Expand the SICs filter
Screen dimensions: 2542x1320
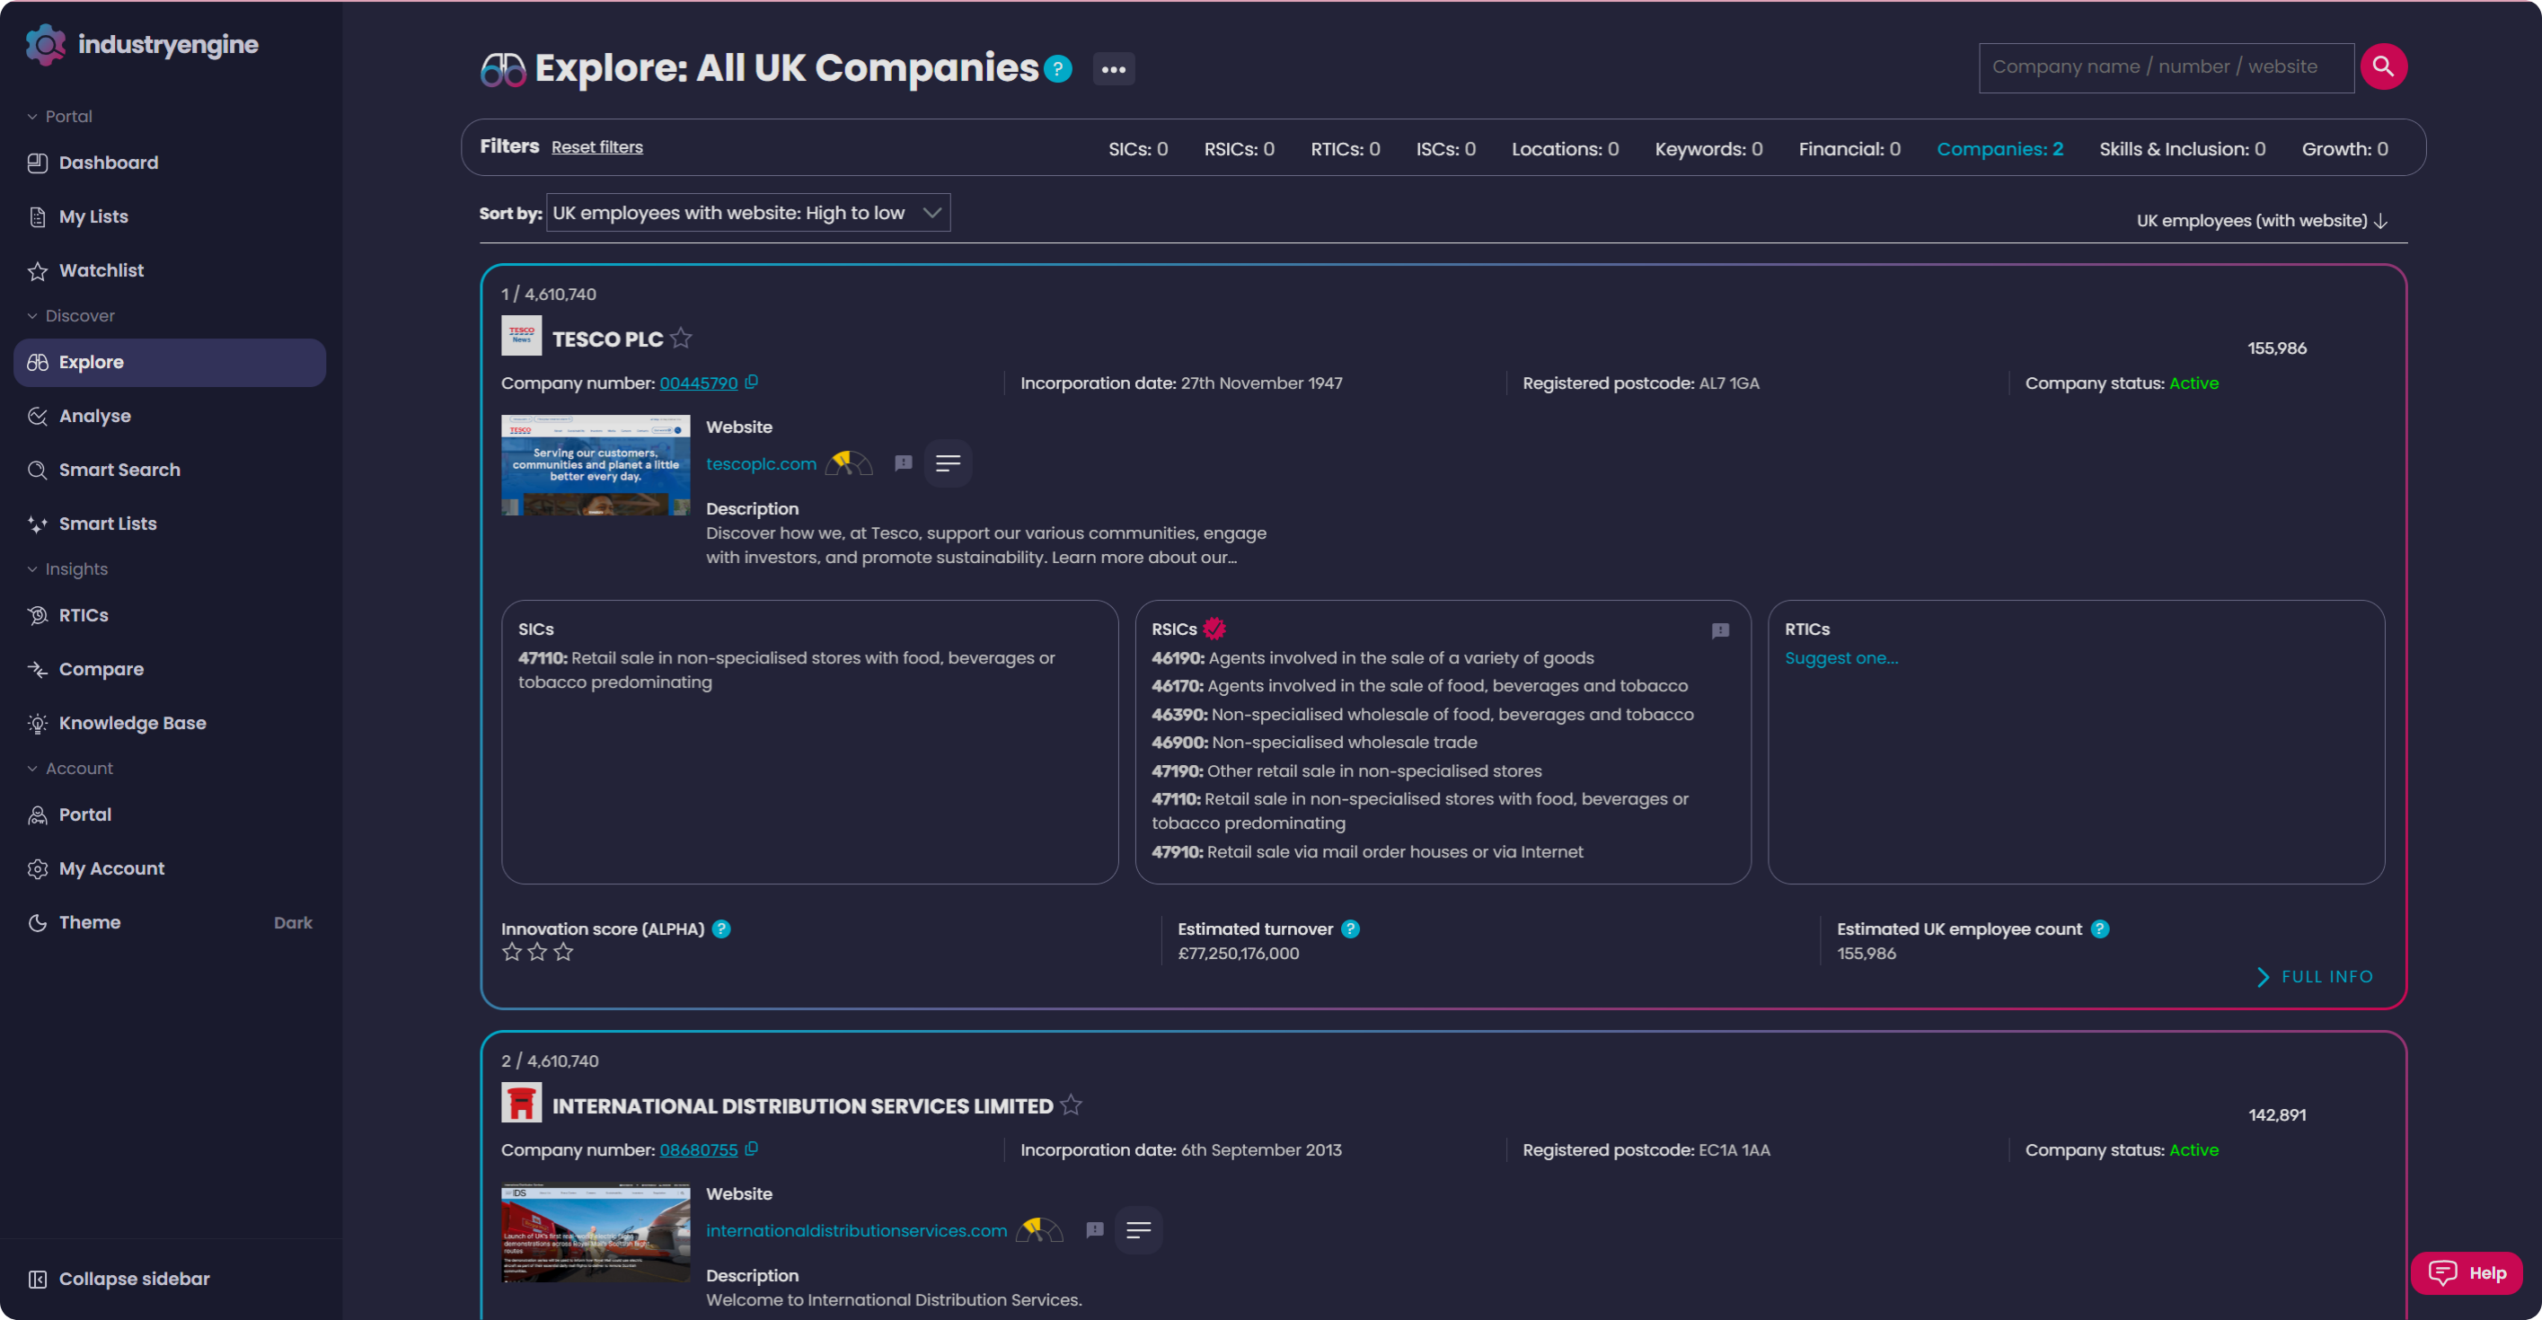click(x=1138, y=149)
